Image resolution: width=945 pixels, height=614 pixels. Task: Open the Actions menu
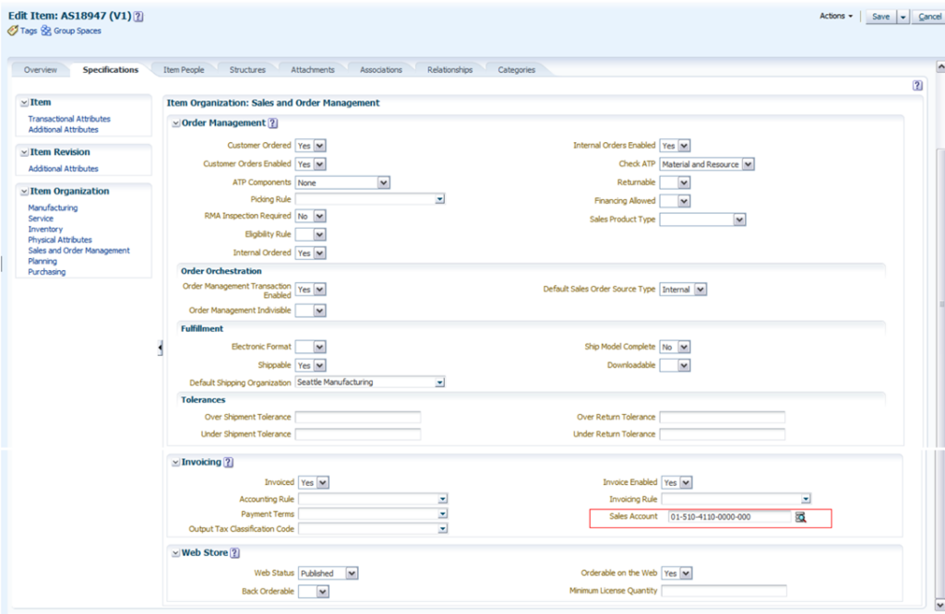tap(836, 17)
